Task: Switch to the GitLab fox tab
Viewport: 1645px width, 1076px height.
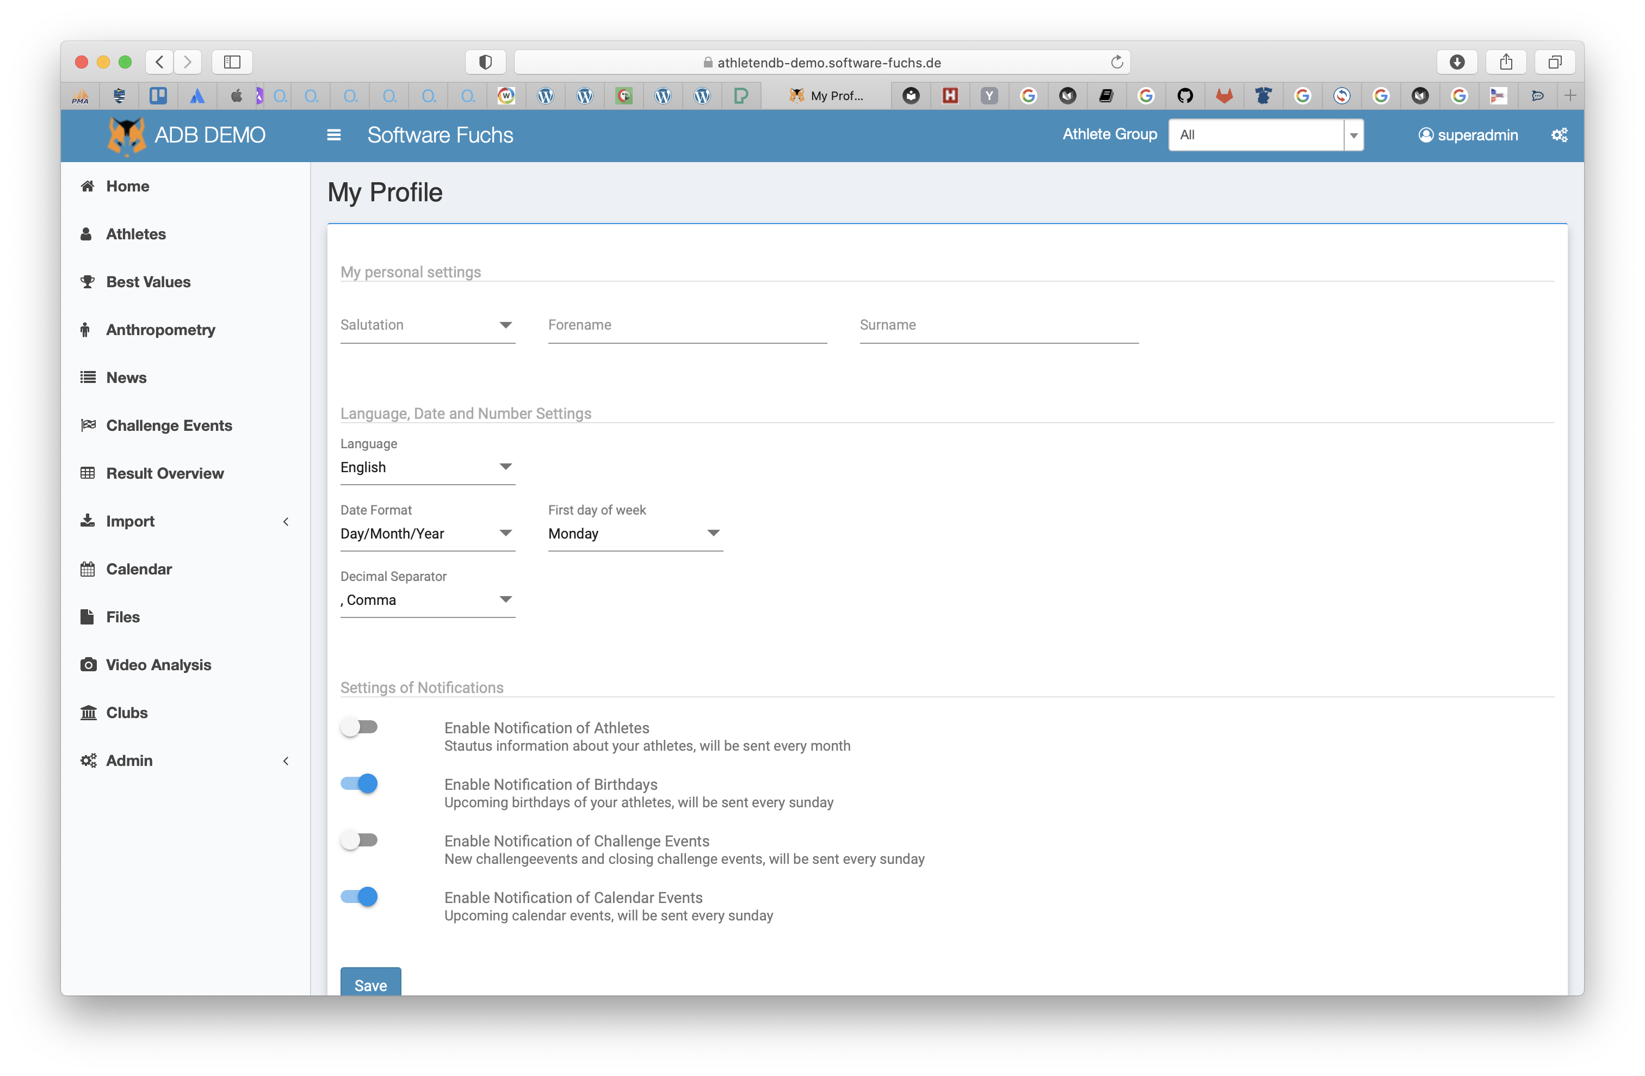Action: (1224, 96)
